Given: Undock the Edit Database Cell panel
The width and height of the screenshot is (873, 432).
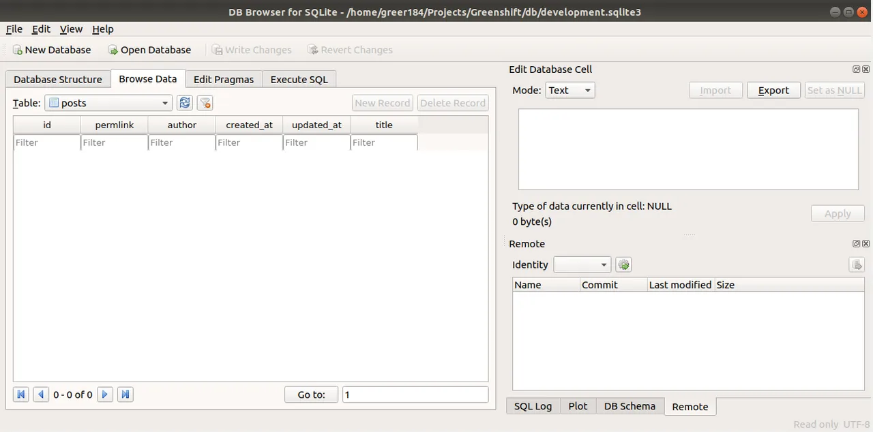Looking at the screenshot, I should pyautogui.click(x=857, y=70).
